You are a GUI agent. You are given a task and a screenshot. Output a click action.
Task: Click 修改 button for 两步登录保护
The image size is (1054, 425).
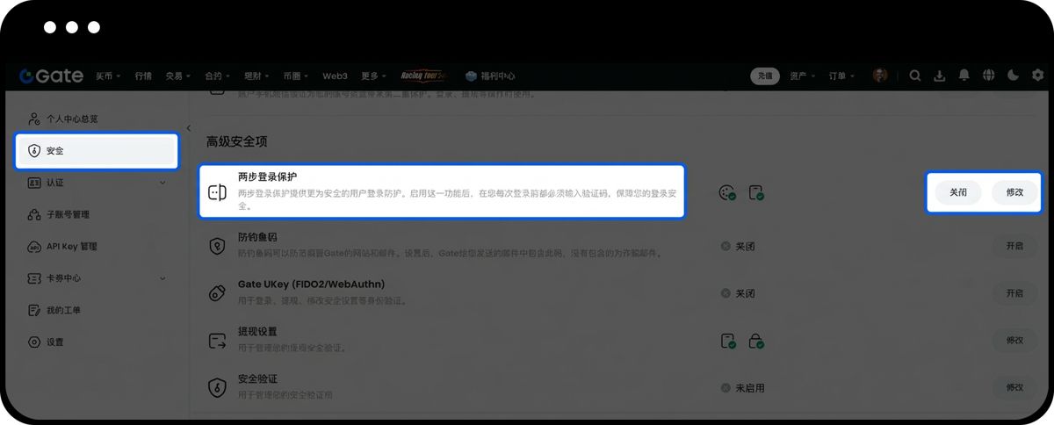1014,192
